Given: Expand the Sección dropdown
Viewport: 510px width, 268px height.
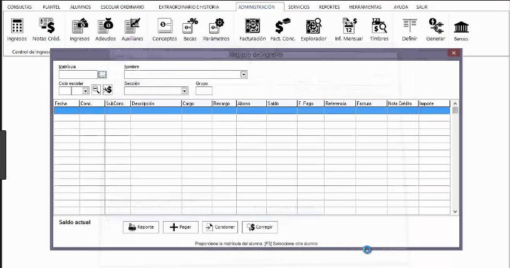Looking at the screenshot, I should click(x=184, y=91).
